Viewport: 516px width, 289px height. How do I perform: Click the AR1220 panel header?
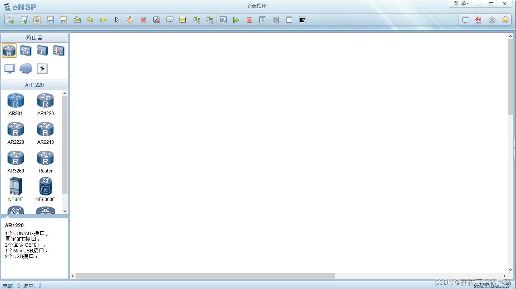pos(34,85)
